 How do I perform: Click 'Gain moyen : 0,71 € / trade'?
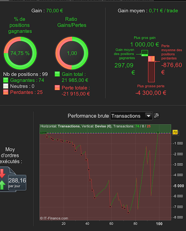pos(148,11)
